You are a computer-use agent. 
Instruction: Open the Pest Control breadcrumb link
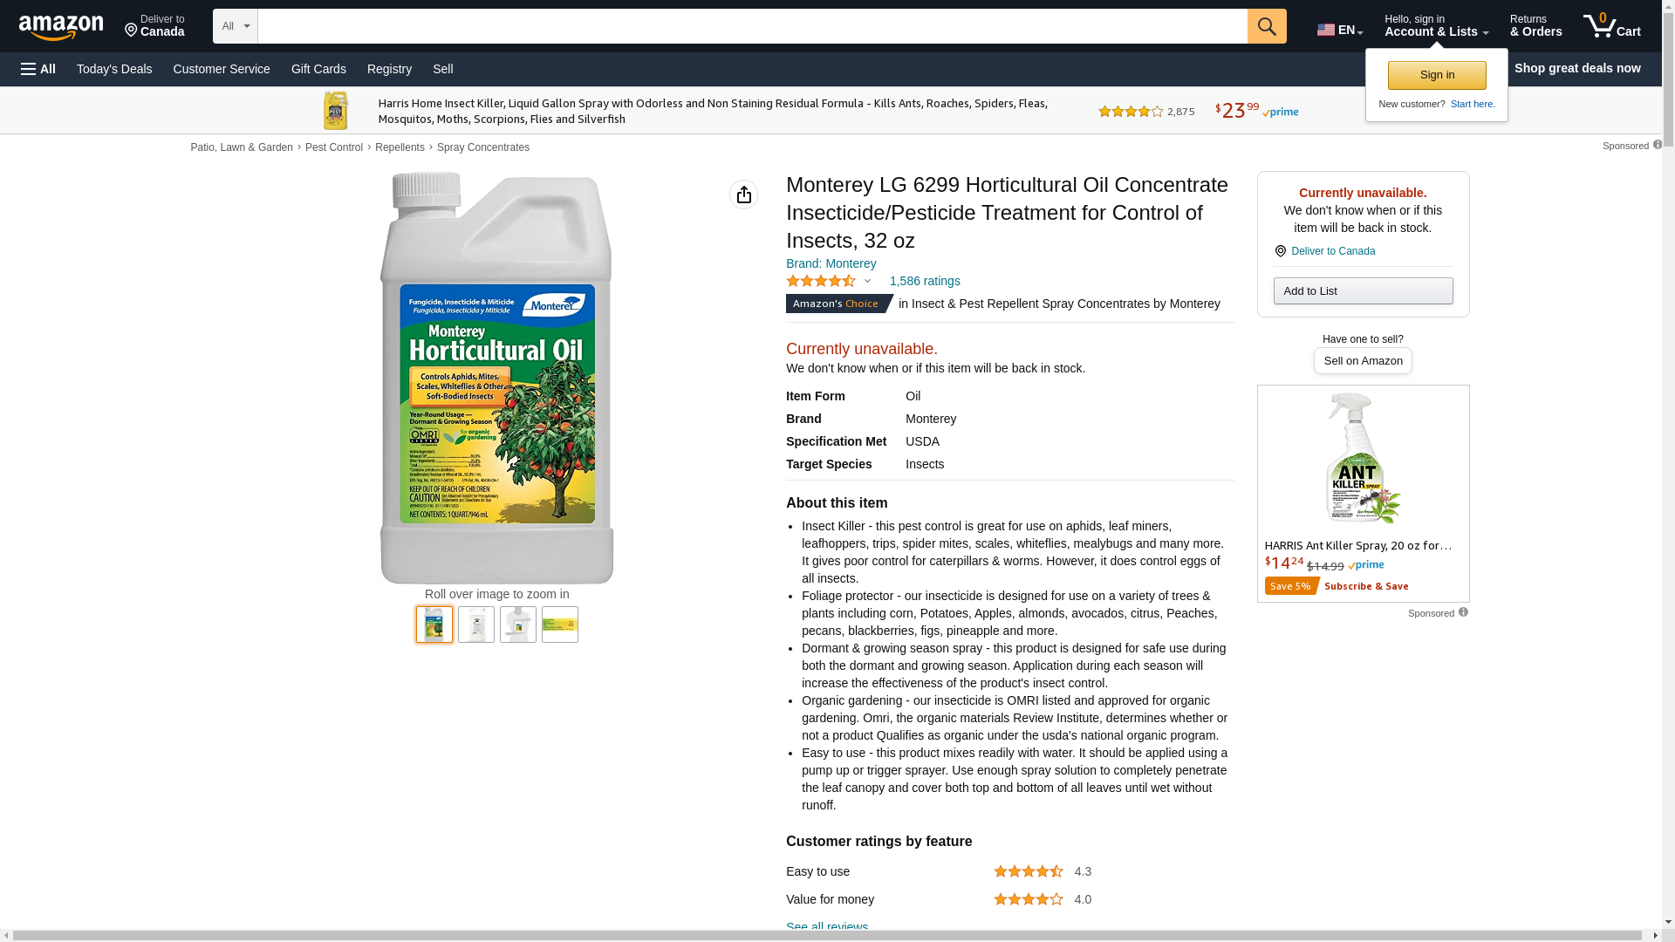[x=334, y=147]
